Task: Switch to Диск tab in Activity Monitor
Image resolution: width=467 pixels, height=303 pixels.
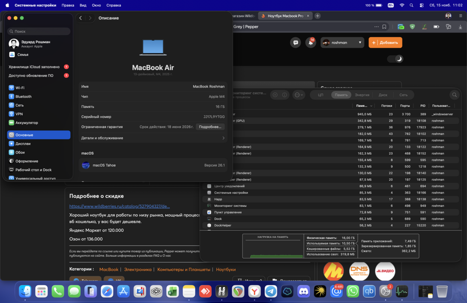Action: pyautogui.click(x=383, y=95)
